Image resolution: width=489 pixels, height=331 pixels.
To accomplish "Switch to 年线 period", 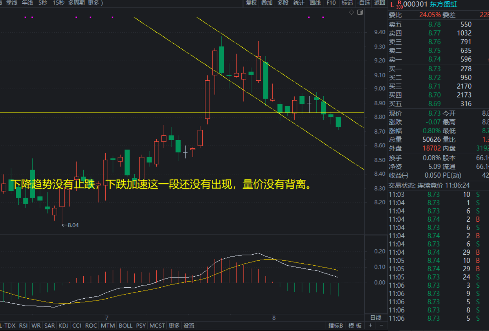I will (x=27, y=3).
